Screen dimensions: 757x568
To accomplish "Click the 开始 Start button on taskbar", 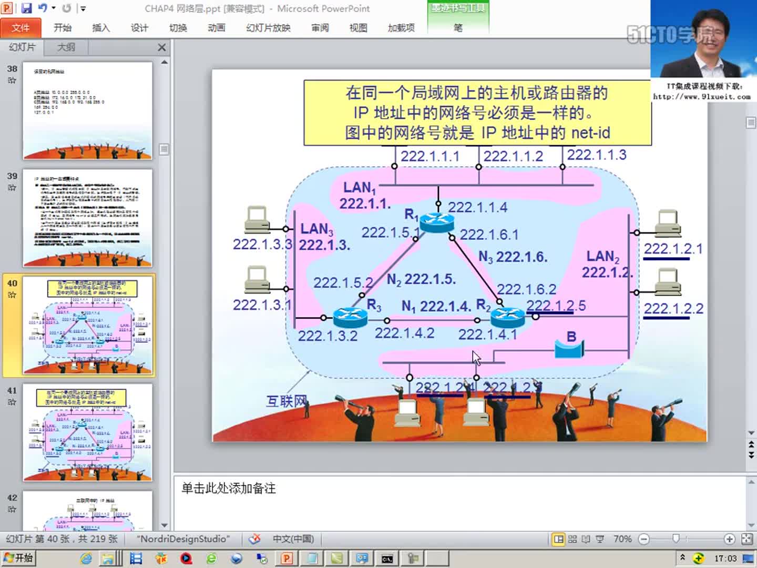I will coord(18,558).
